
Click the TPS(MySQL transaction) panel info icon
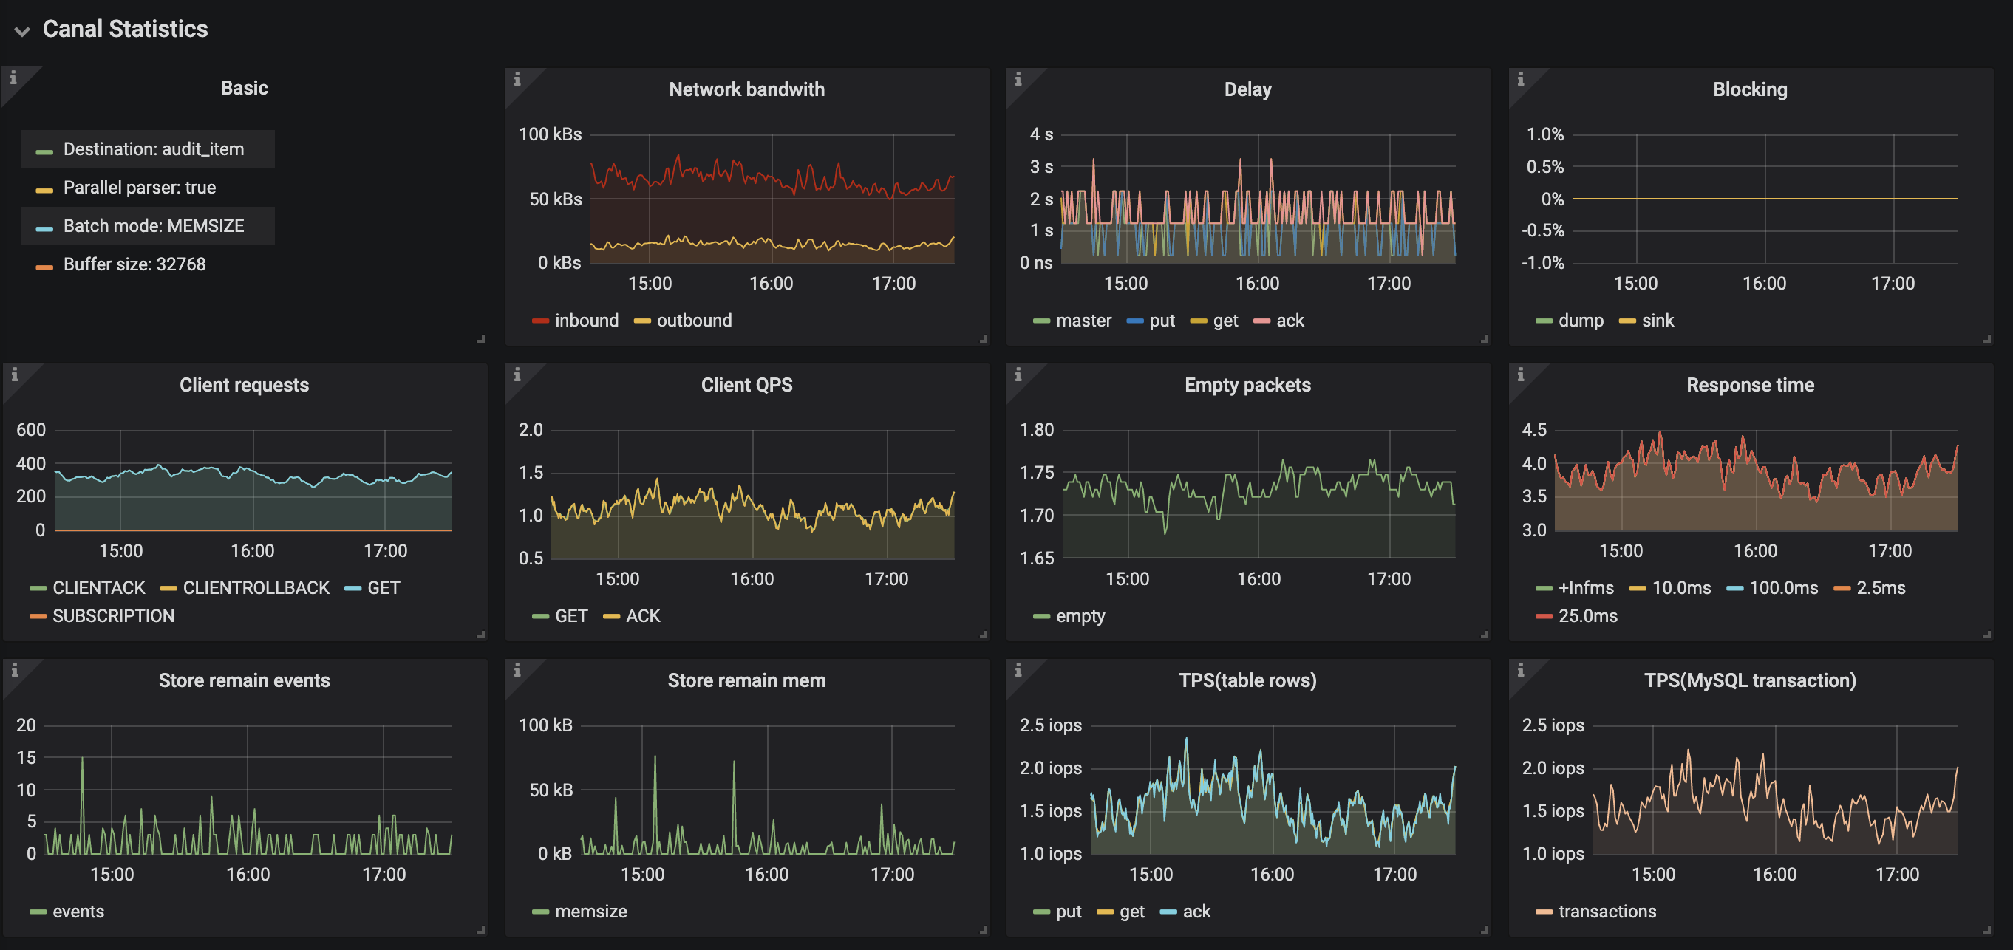1520,669
